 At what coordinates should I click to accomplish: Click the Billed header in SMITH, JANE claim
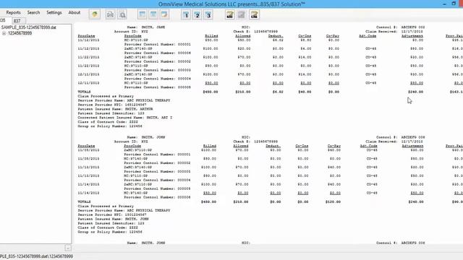[211, 36]
